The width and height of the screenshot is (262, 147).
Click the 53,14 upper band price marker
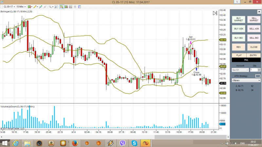pyautogui.click(x=223, y=40)
